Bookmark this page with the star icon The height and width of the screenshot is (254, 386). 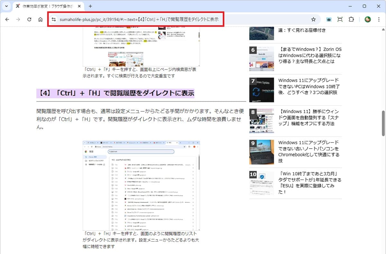coord(313,20)
